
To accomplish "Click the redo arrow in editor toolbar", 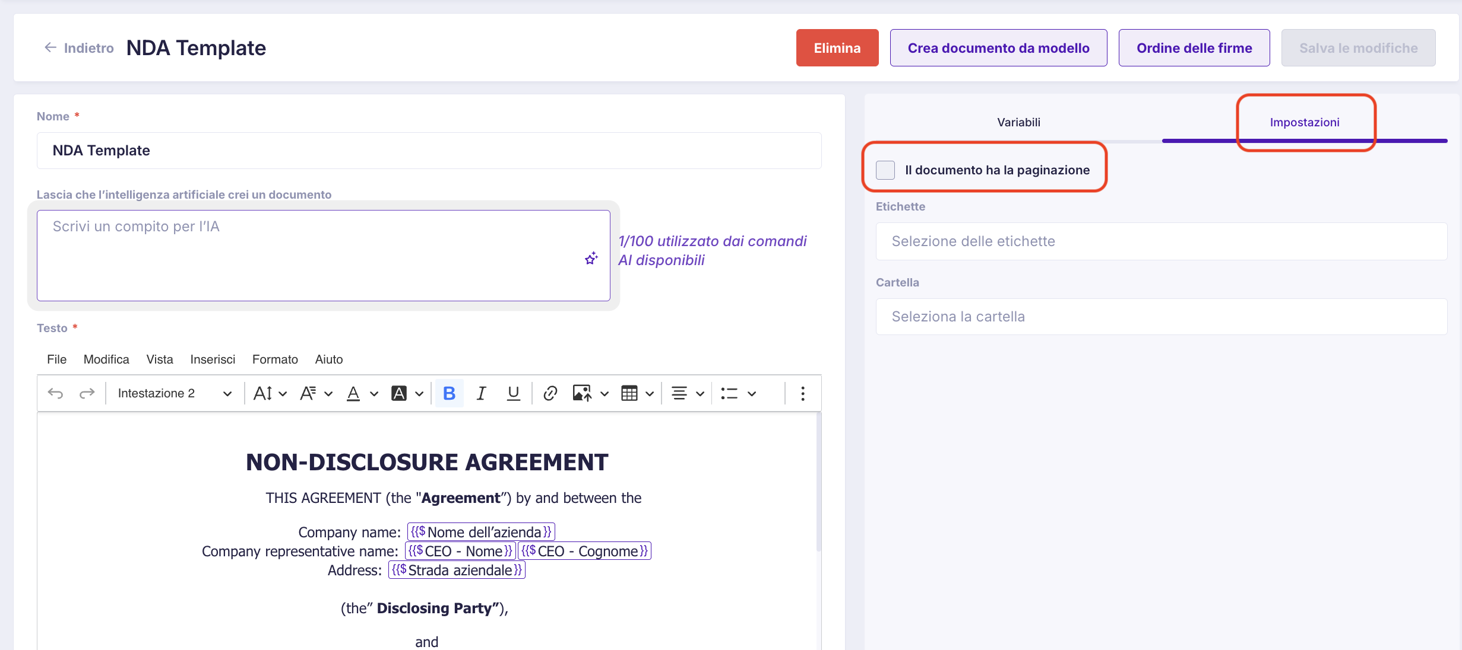I will [87, 393].
